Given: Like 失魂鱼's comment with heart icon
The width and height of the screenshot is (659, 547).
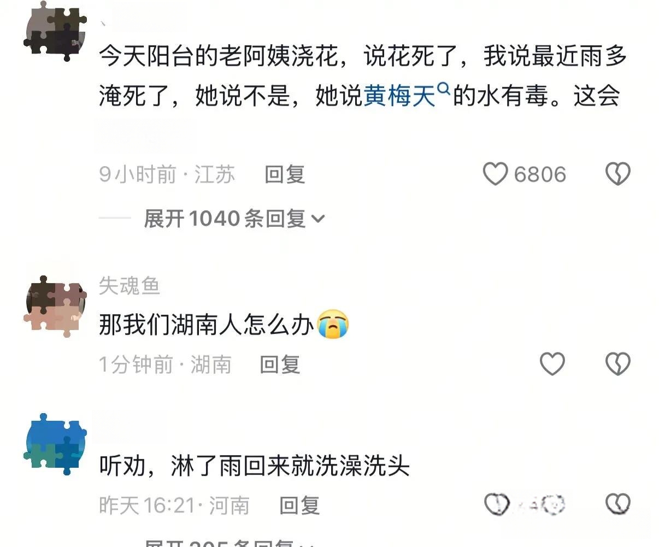Looking at the screenshot, I should [552, 364].
